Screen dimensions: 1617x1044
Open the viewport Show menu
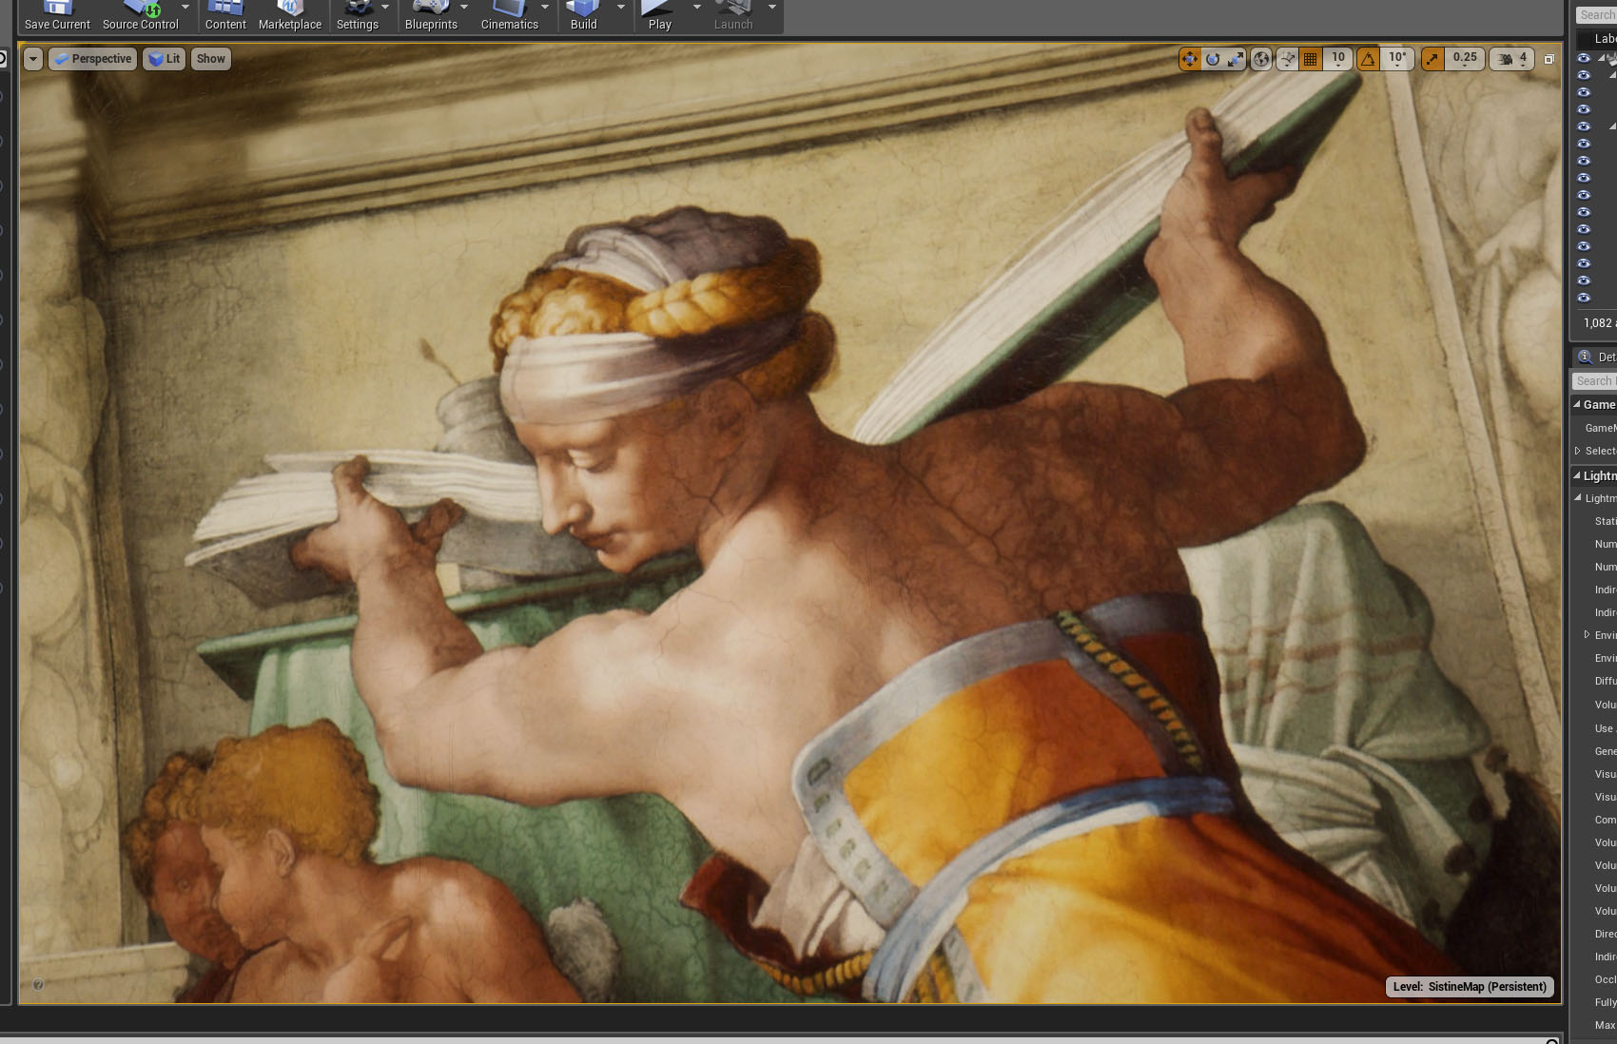(x=210, y=59)
